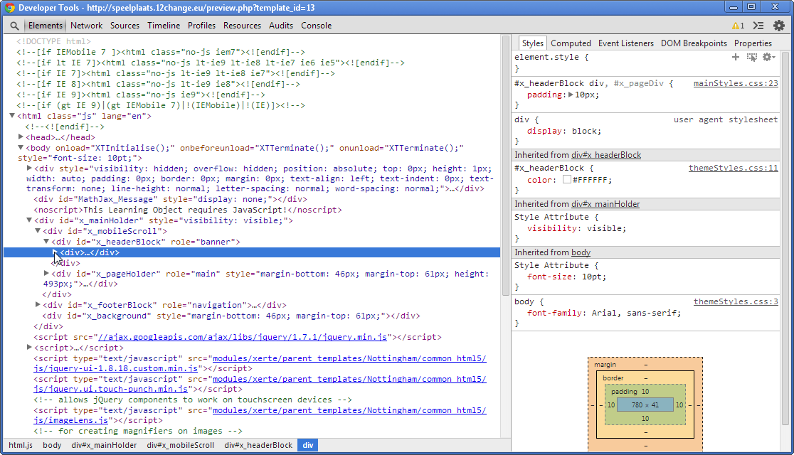The height and width of the screenshot is (455, 794).
Task: Click the Elements panel vertical scrollbar
Action: click(505, 166)
